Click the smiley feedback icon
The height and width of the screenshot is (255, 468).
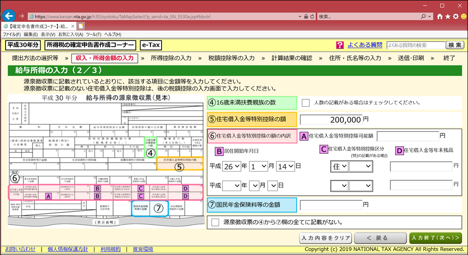[x=463, y=17]
